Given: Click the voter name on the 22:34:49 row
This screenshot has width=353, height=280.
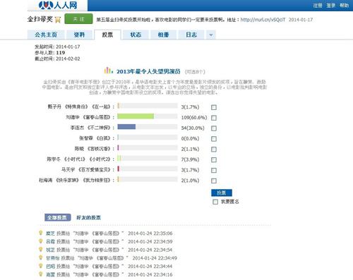Looking at the screenshot, I should (x=52, y=258).
